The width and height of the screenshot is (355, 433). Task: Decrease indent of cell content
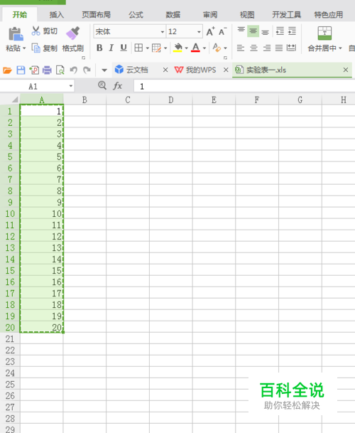(280, 31)
